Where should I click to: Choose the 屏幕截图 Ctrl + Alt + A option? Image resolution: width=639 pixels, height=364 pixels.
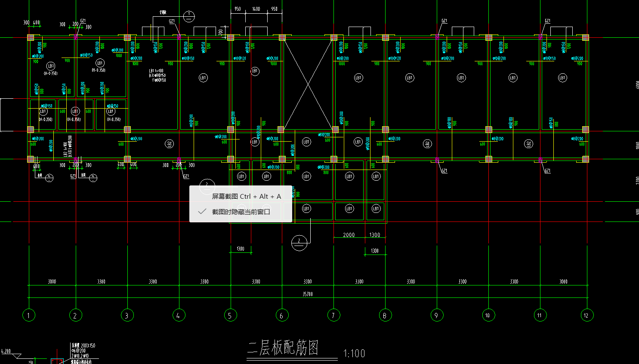click(241, 196)
